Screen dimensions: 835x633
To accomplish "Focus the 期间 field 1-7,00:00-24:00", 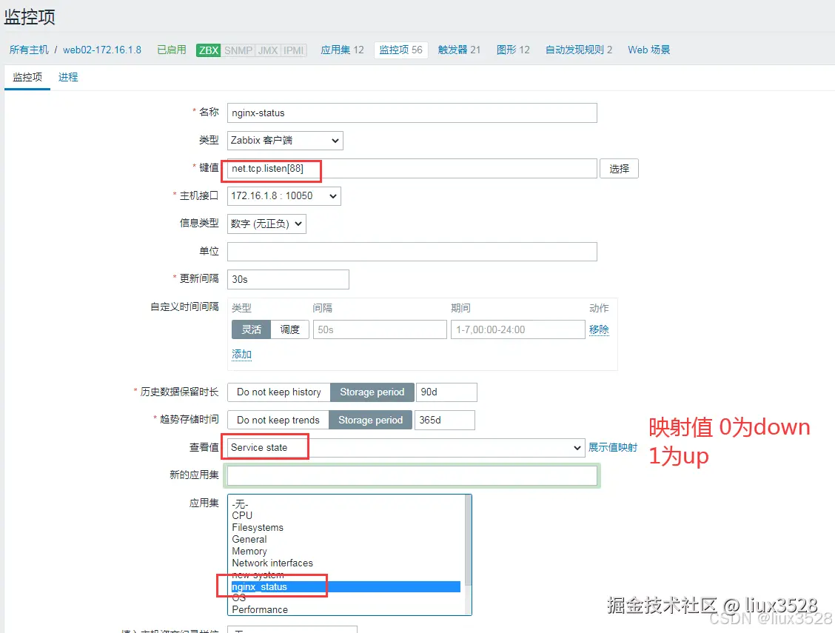I will click(x=517, y=329).
